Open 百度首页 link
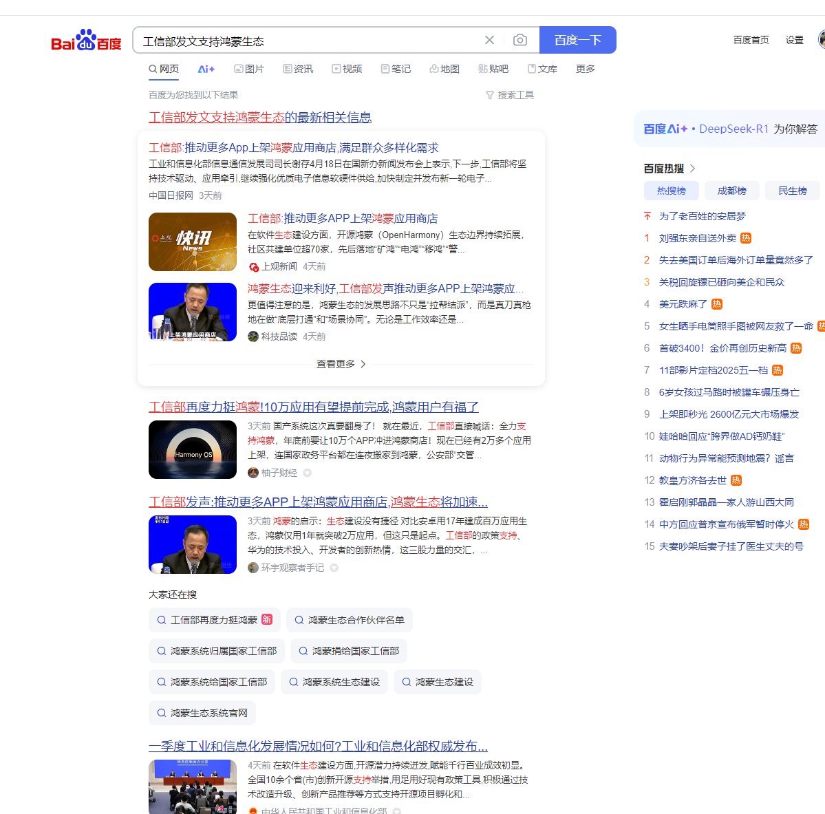This screenshot has height=814, width=825. pos(751,40)
